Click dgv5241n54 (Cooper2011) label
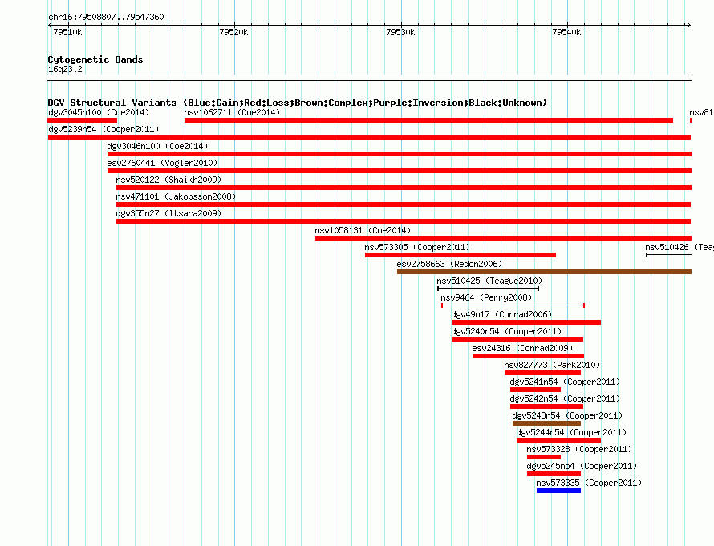 tap(565, 382)
